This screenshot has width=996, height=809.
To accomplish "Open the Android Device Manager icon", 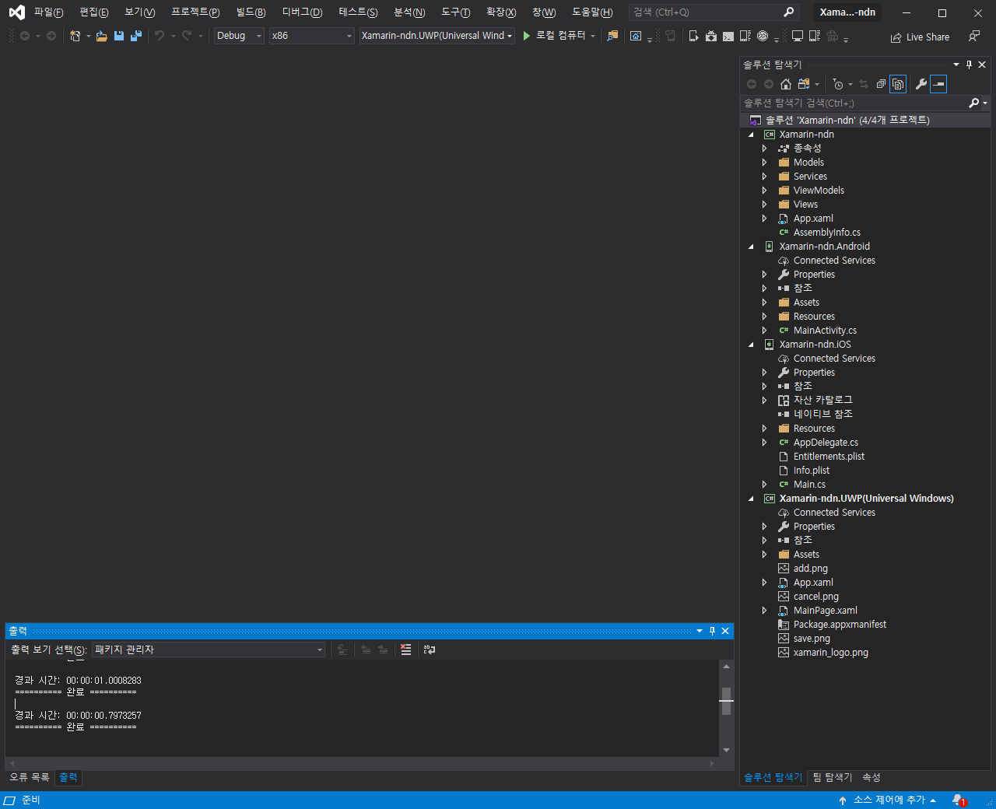I will click(x=693, y=36).
